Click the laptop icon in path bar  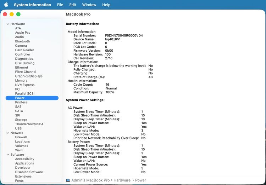(68, 180)
